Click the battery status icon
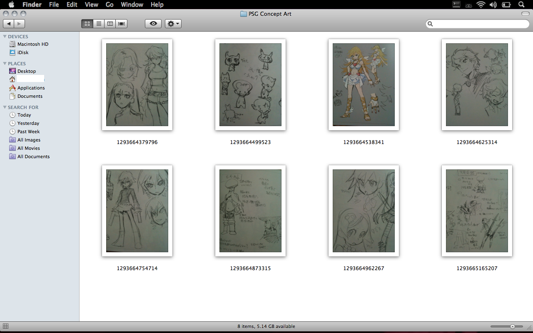 pos(506,5)
